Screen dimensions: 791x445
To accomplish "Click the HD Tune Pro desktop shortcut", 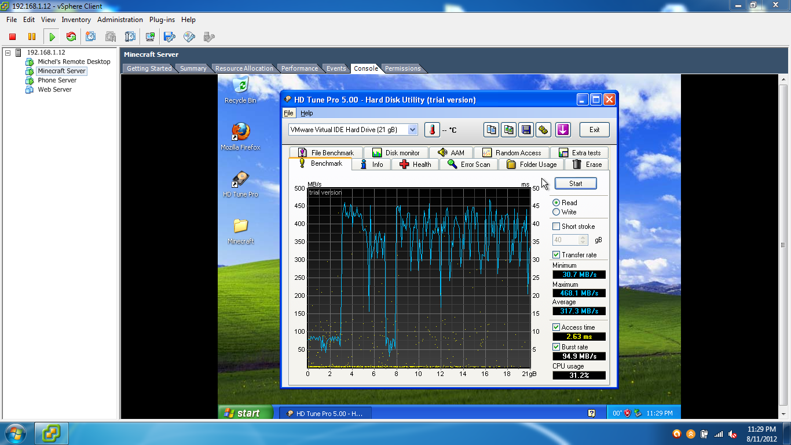I will coord(240,184).
